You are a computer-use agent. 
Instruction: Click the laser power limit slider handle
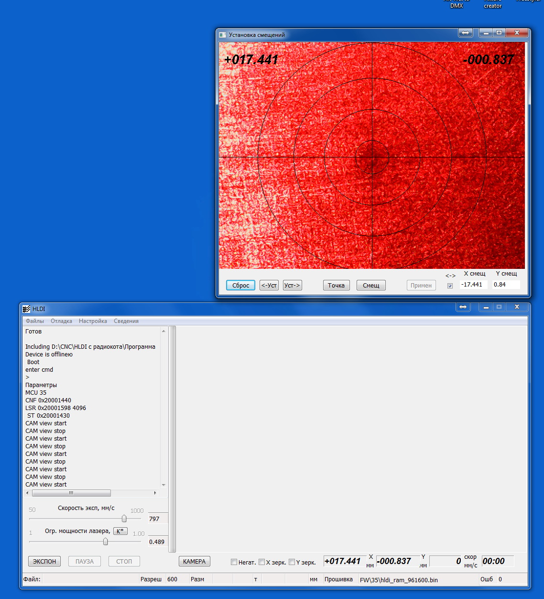pos(106,542)
